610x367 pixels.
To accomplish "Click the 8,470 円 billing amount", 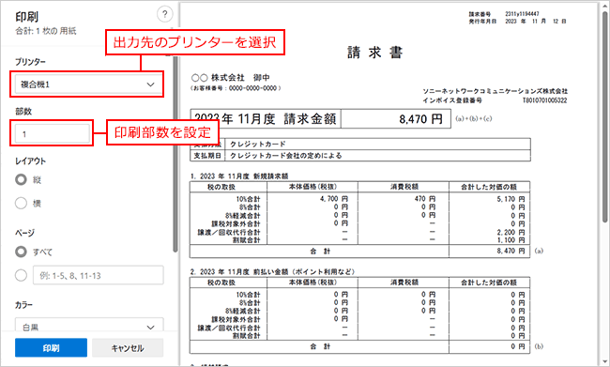I will pos(421,118).
